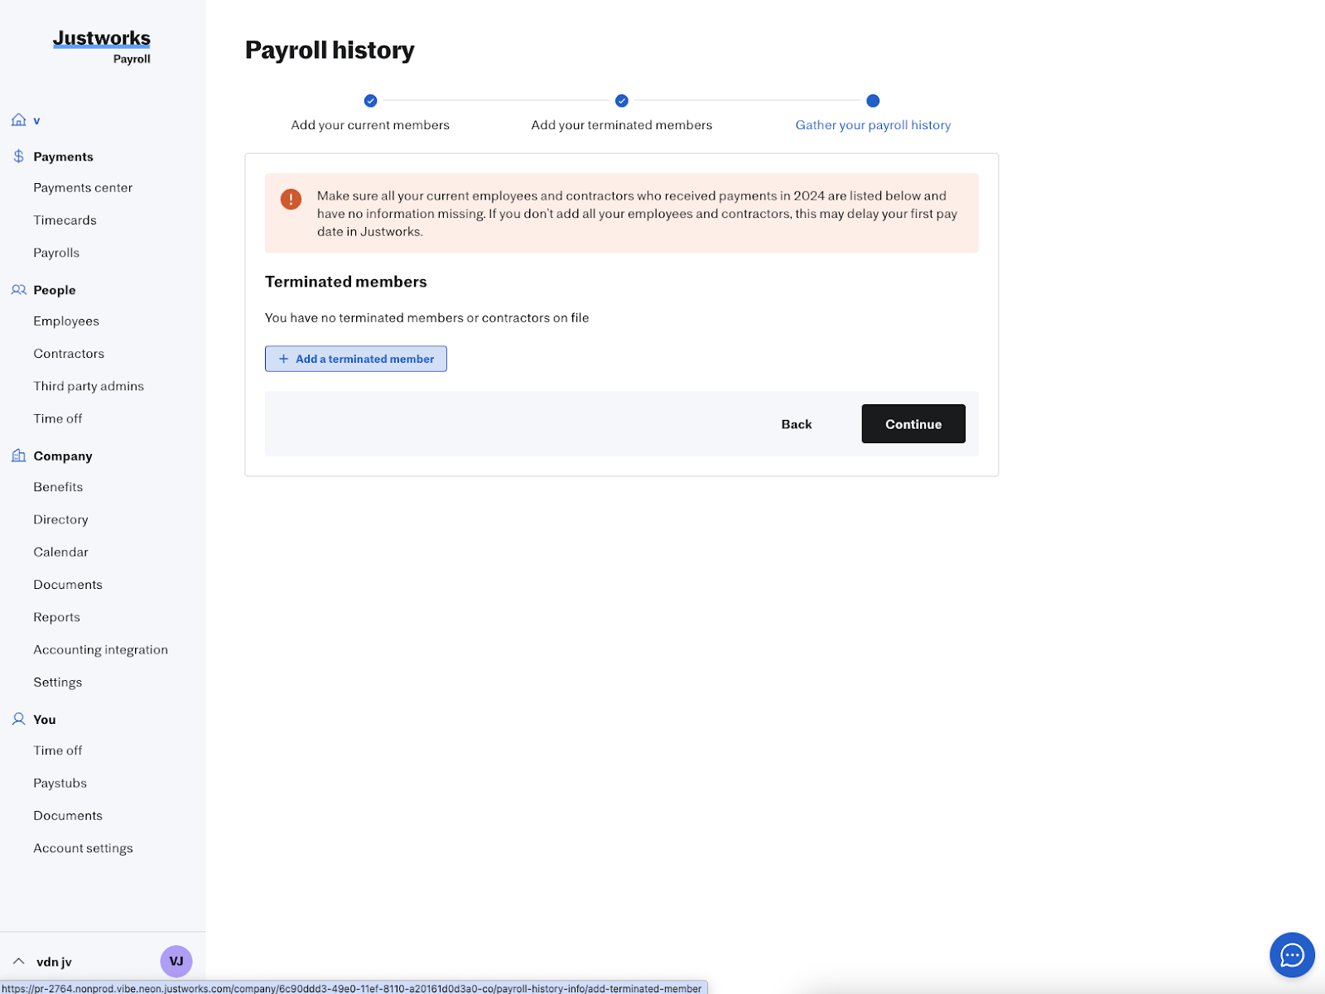Go to the 'Add your current members' step
Screen dimensions: 1325x994
click(370, 101)
